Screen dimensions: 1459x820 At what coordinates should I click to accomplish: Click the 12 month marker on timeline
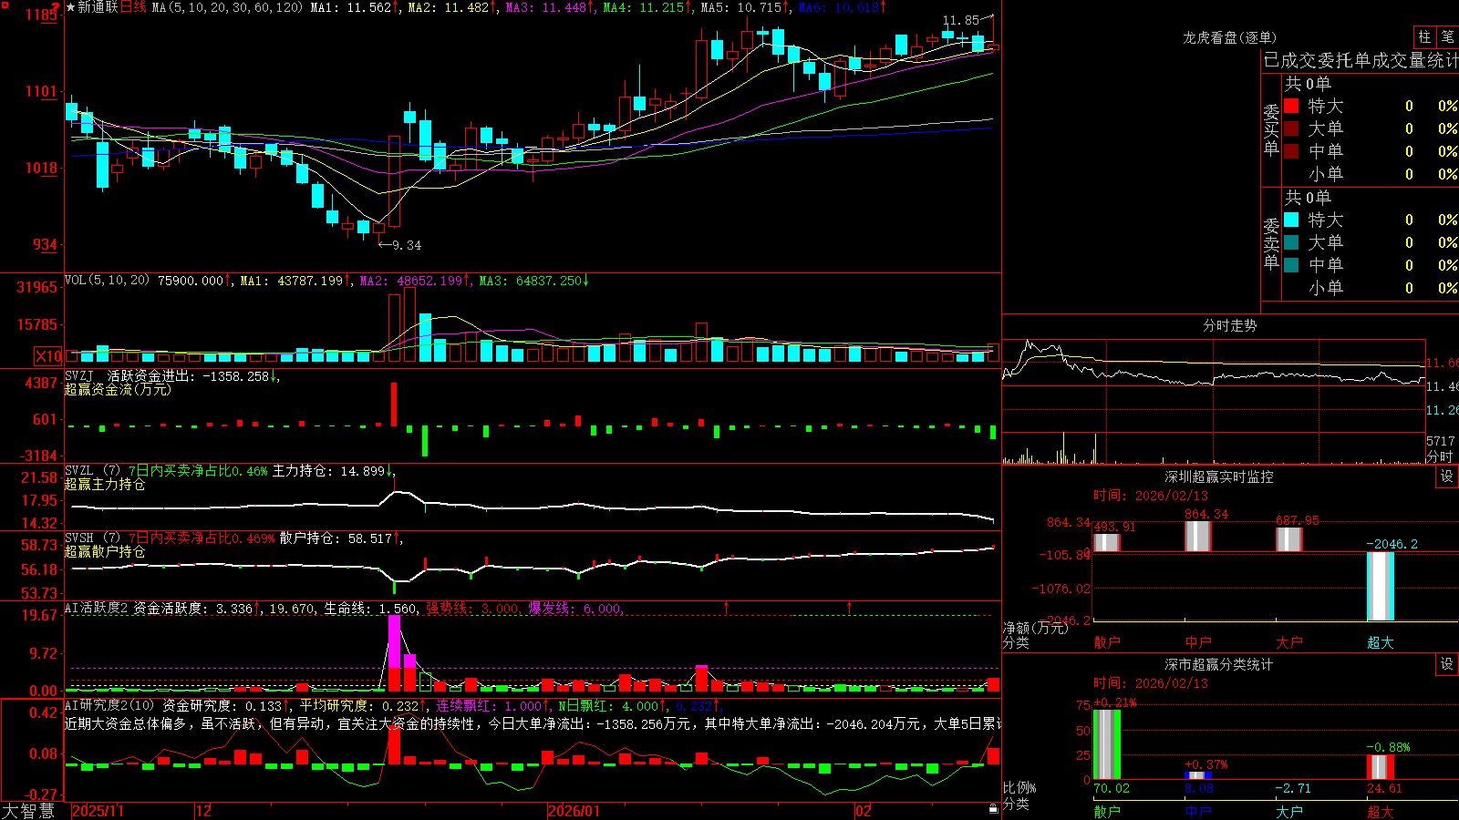point(204,811)
